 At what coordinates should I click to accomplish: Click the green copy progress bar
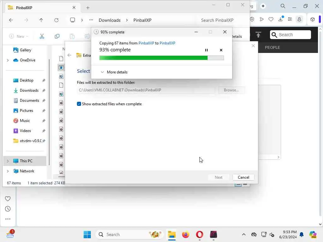[x=161, y=58]
